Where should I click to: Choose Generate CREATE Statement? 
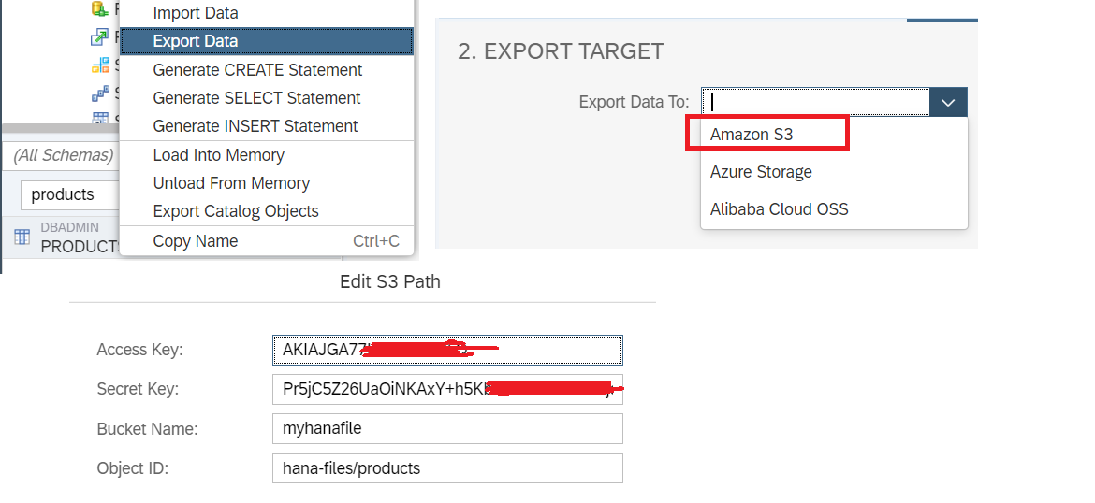click(257, 70)
